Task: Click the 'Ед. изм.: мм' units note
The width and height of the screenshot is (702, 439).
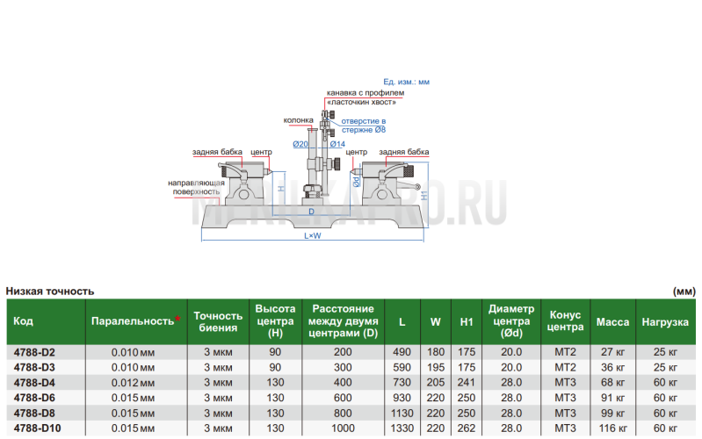Action: click(x=407, y=82)
